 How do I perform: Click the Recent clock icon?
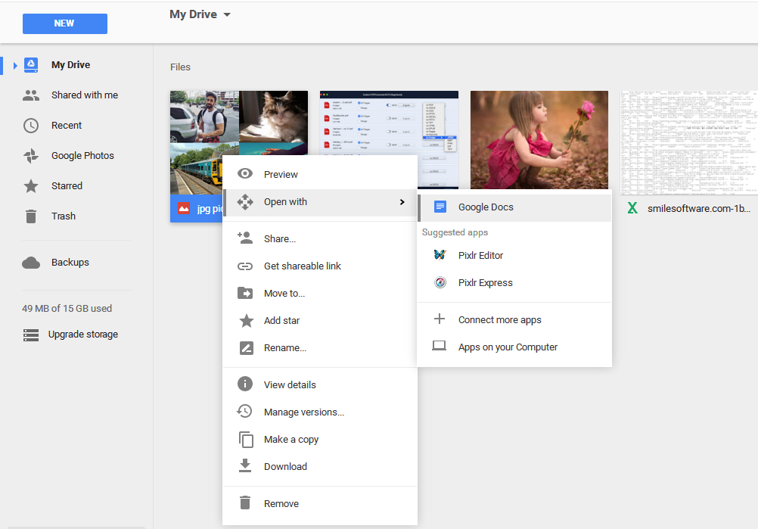coord(31,126)
